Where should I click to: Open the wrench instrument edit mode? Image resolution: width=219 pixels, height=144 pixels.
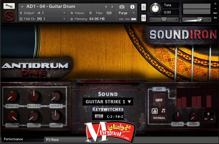[x=9, y=6]
